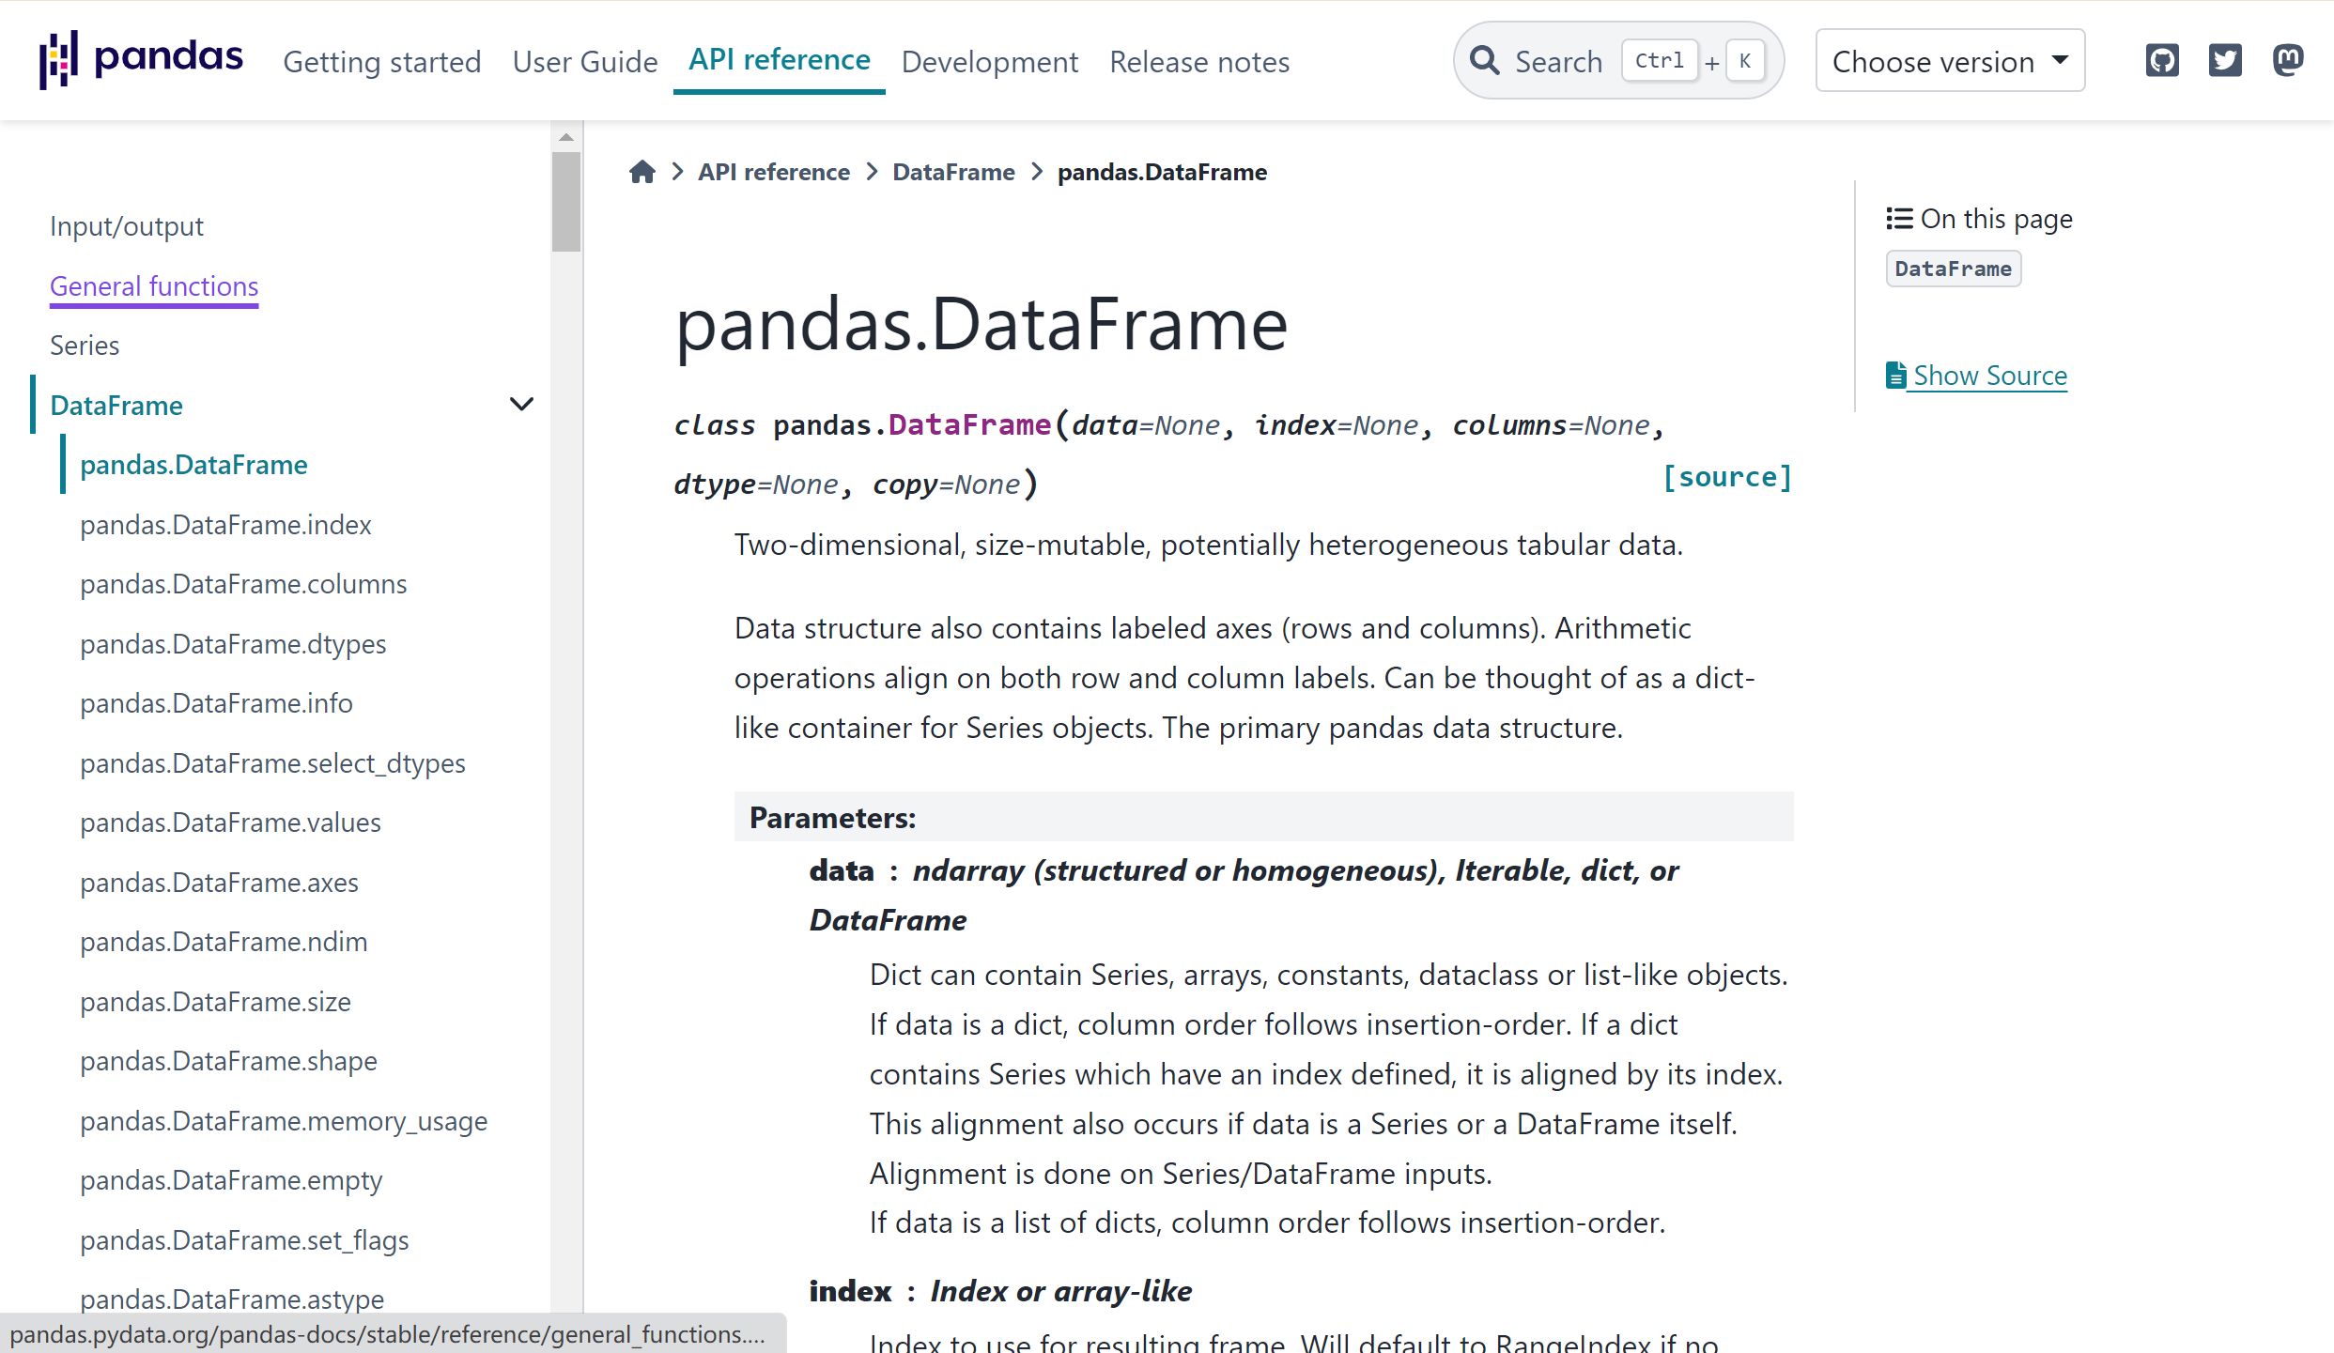Select pandas.DataFrame.columns in sidebar
Viewport: 2334px width, 1353px height.
(x=243, y=584)
